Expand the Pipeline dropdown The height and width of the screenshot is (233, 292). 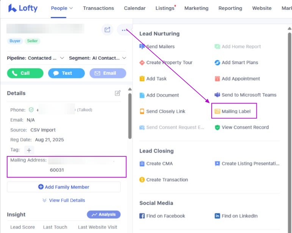pos(36,58)
